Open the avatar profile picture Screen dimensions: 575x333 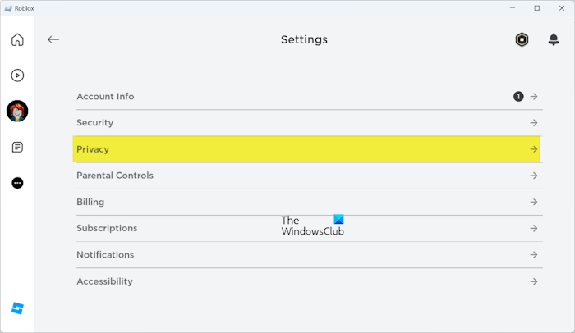point(17,111)
